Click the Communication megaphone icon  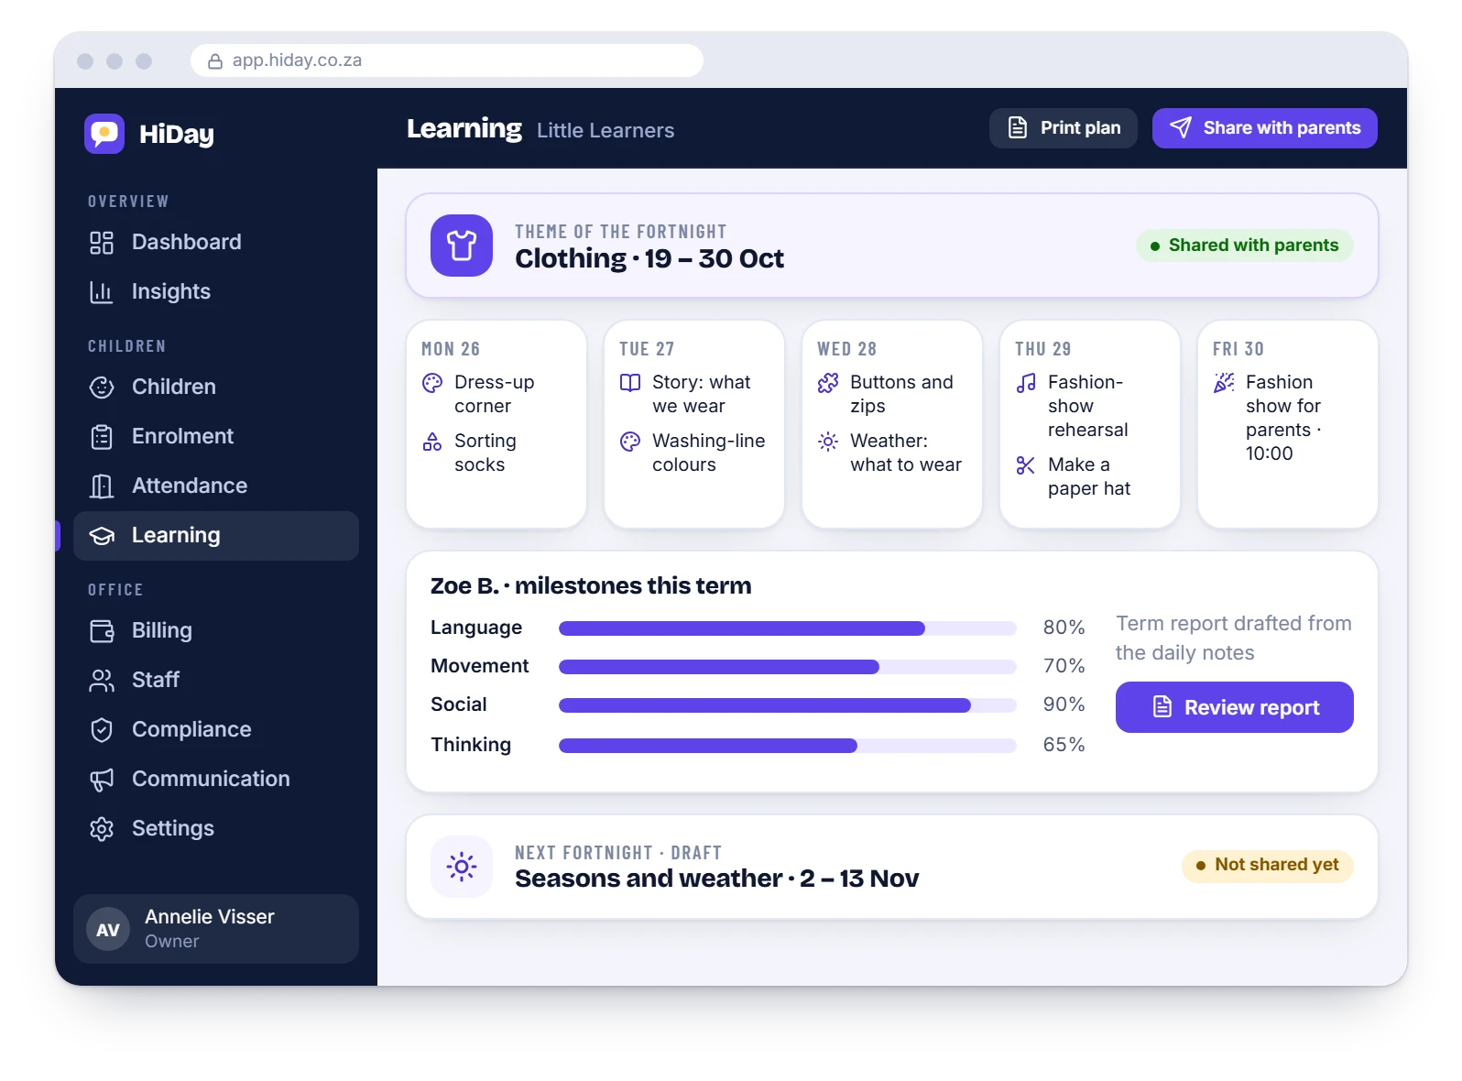(102, 780)
